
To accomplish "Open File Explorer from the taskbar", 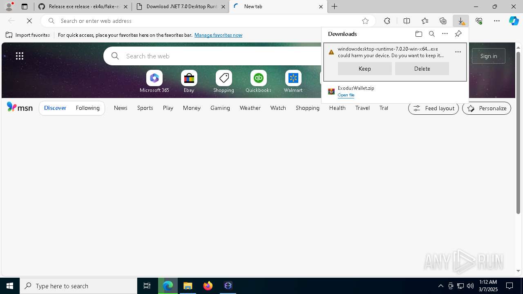I will (188, 286).
